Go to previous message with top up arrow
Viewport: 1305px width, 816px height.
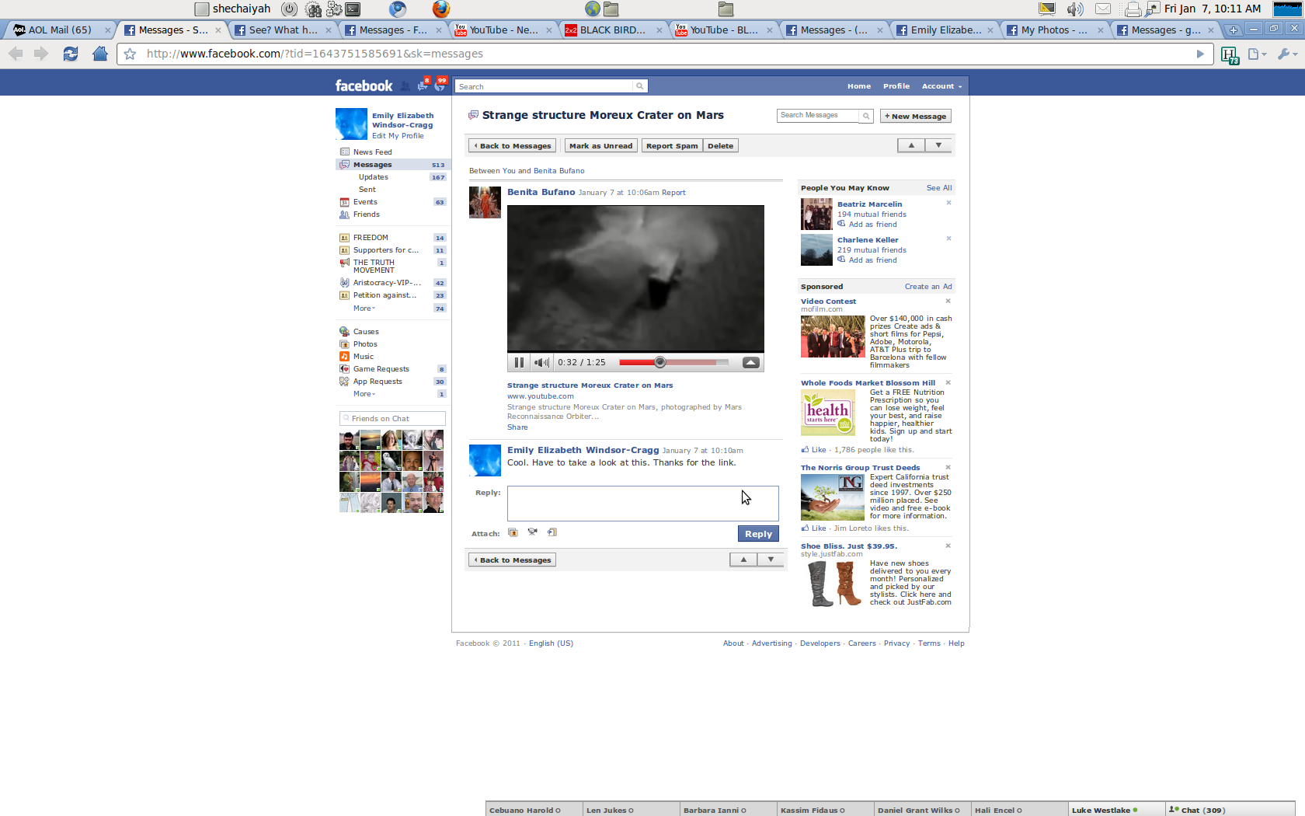[911, 145]
